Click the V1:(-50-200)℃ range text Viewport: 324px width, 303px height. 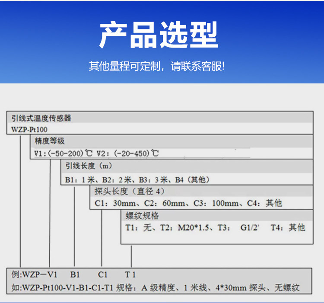tap(64, 153)
